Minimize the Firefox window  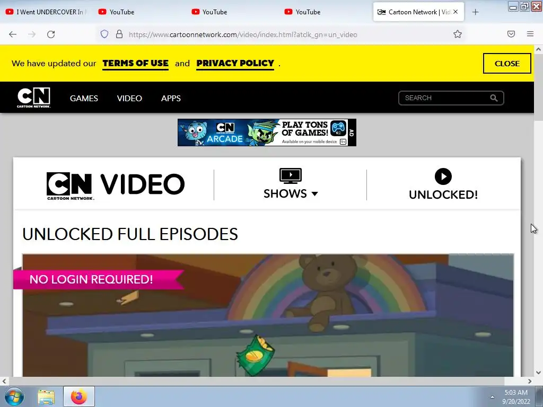click(513, 6)
